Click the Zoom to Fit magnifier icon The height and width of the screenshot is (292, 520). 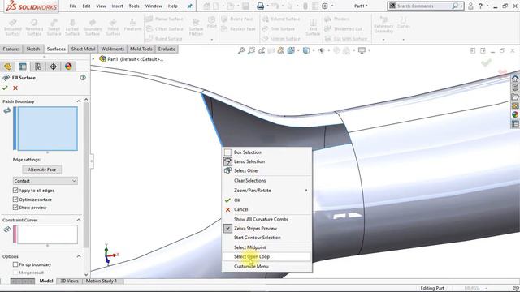tap(241, 50)
